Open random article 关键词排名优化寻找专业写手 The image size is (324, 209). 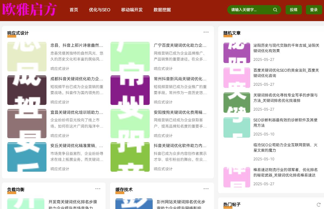tap(286, 98)
